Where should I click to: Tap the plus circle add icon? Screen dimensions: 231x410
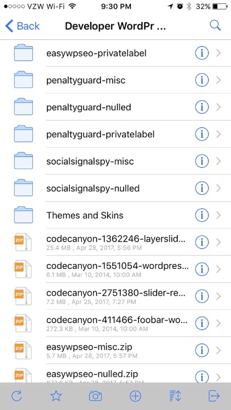point(135,396)
